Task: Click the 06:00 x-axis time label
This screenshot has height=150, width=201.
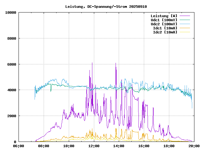Action: (19, 146)
